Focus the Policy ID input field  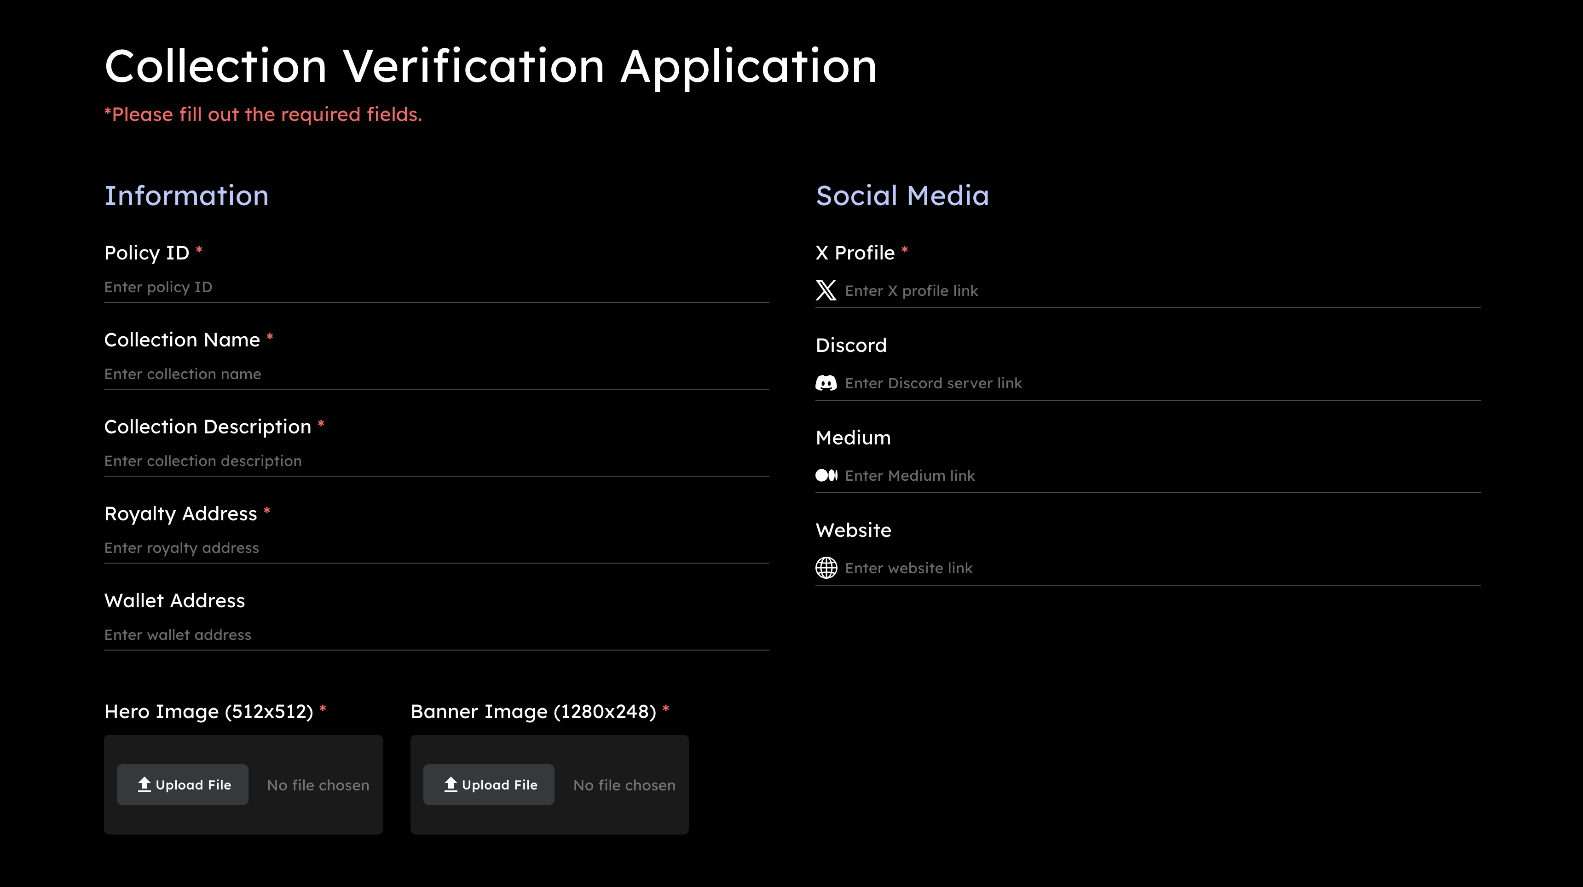(436, 288)
